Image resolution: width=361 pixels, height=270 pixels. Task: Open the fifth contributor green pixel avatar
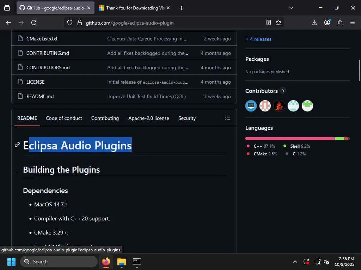pos(307,106)
